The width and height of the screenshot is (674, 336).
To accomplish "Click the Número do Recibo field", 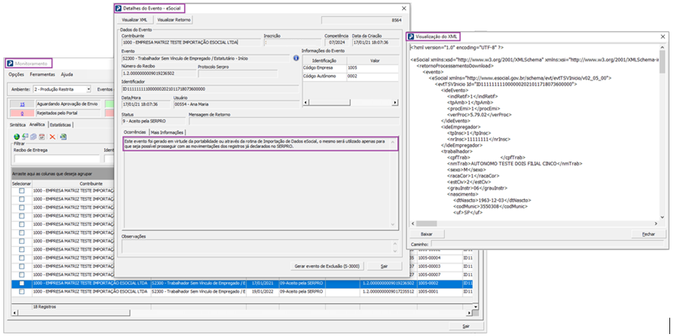I will click(x=159, y=74).
